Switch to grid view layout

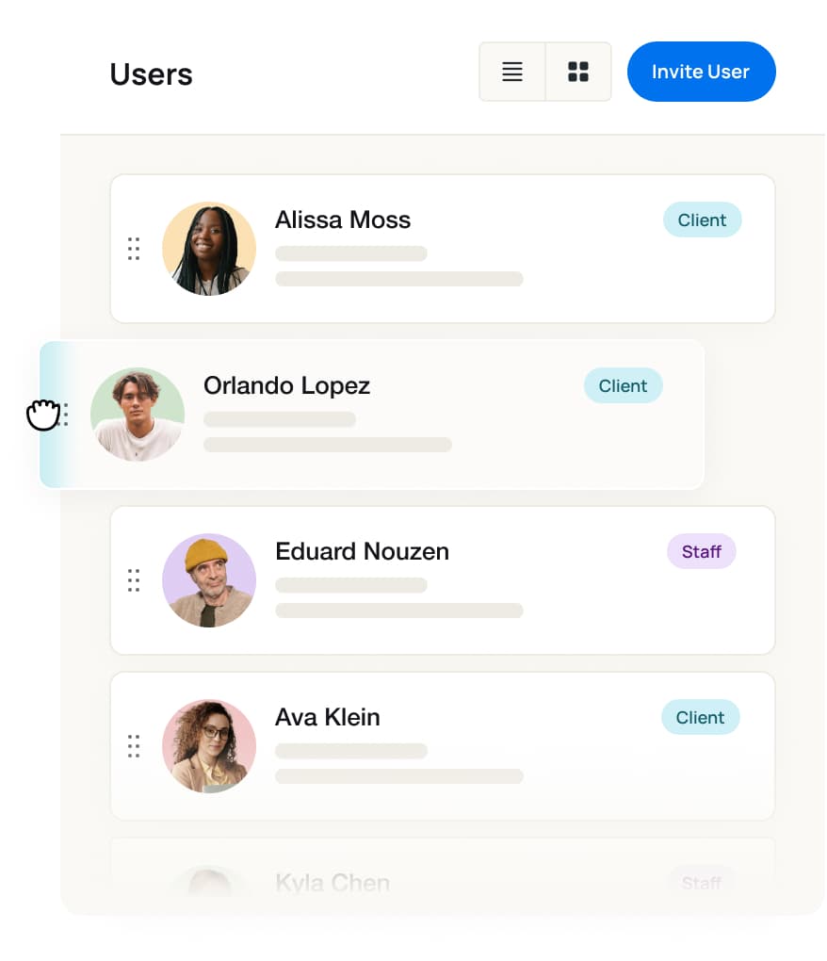pos(577,71)
